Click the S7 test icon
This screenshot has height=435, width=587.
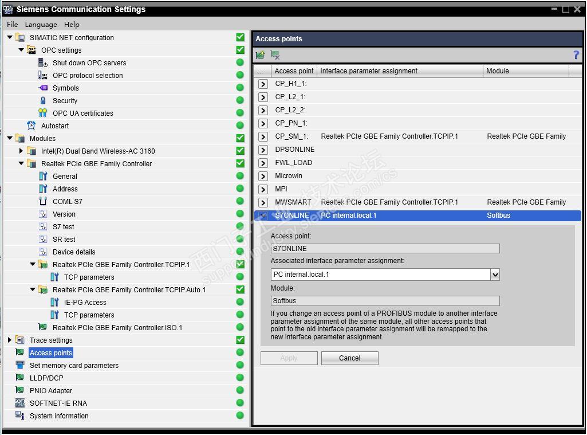43,227
